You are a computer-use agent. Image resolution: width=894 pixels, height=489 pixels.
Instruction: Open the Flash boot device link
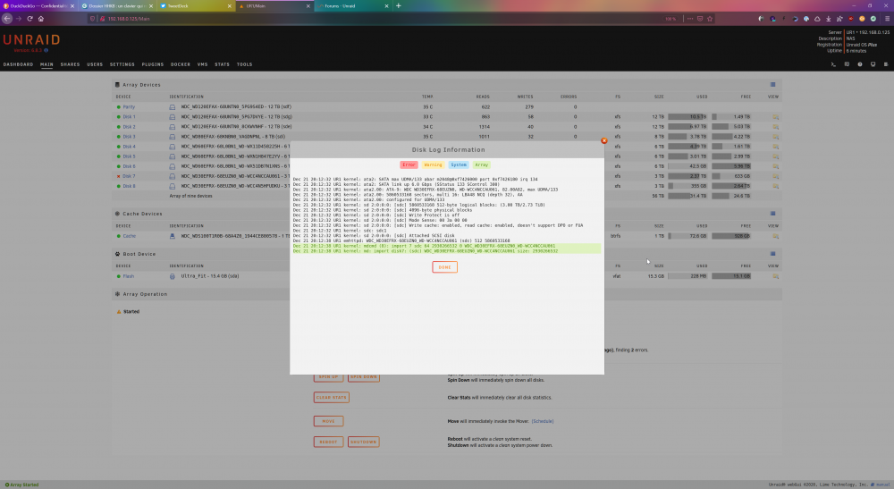tap(128, 276)
